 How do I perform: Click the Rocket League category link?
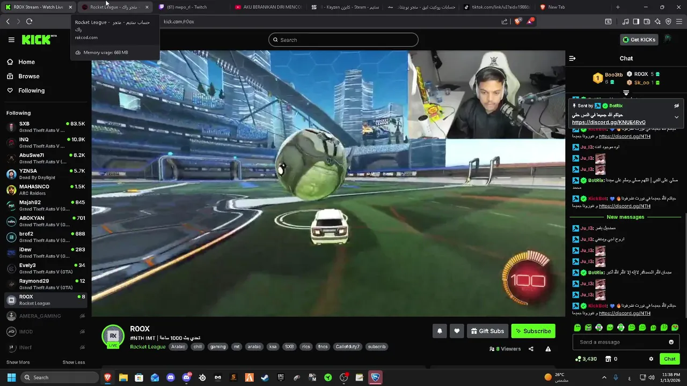coord(148,347)
